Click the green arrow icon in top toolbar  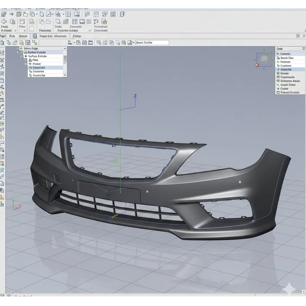[x=12, y=14]
